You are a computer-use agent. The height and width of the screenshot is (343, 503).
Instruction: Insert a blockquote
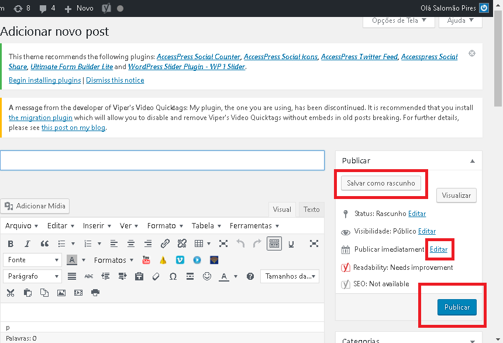click(x=44, y=243)
